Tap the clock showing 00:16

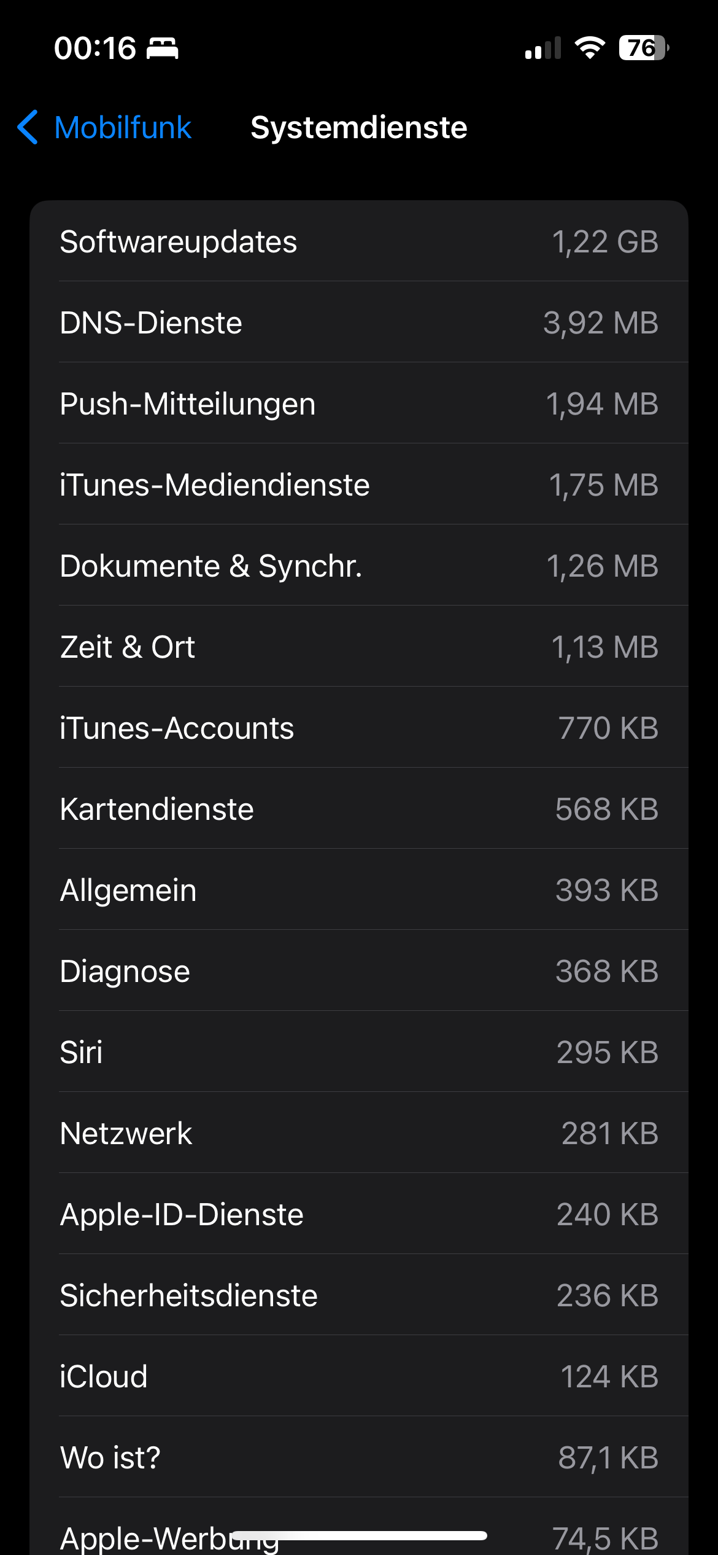[95, 48]
